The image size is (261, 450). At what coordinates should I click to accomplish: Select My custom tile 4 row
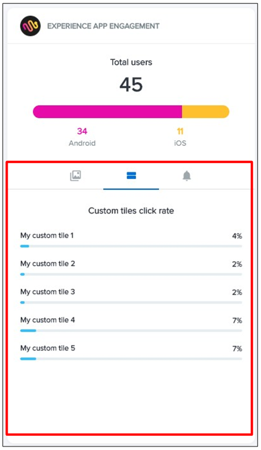tap(131, 324)
